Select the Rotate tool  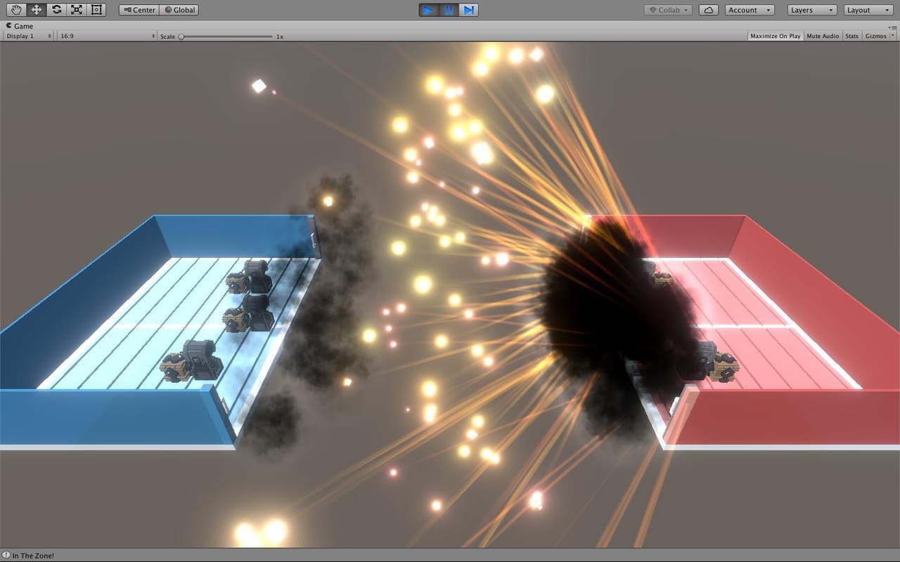56,10
